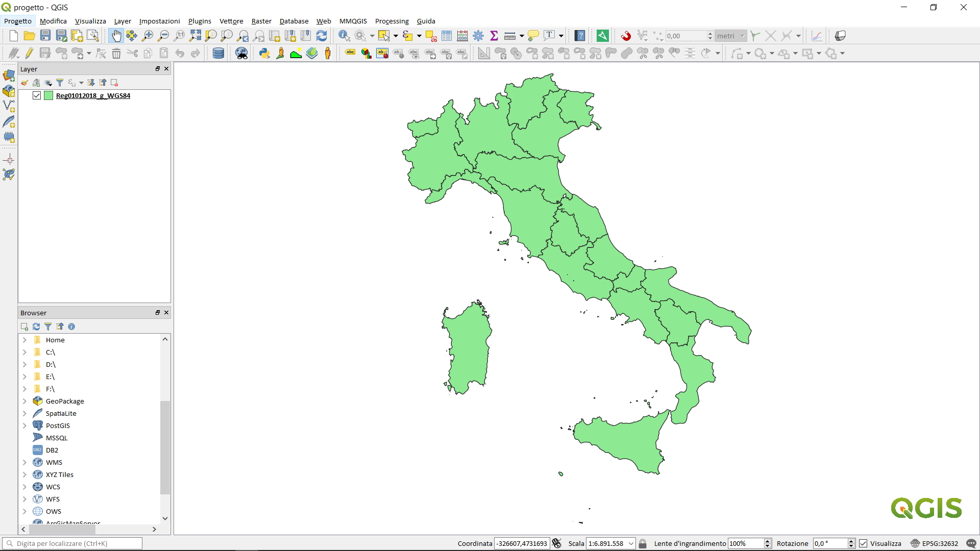This screenshot has height=551, width=980.
Task: Click the Identify Features tool
Action: coord(344,36)
